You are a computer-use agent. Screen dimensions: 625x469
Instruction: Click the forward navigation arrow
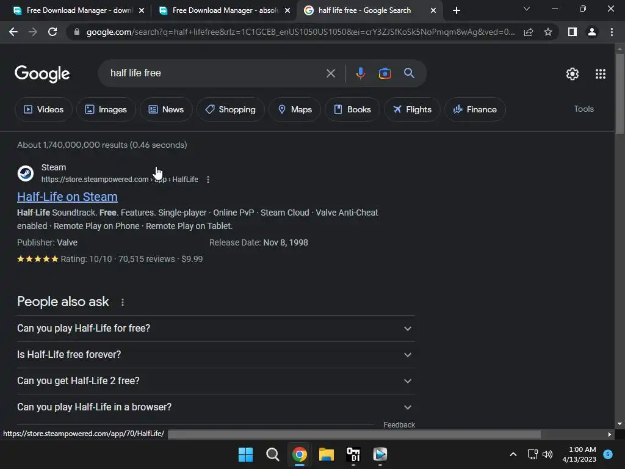click(x=33, y=32)
